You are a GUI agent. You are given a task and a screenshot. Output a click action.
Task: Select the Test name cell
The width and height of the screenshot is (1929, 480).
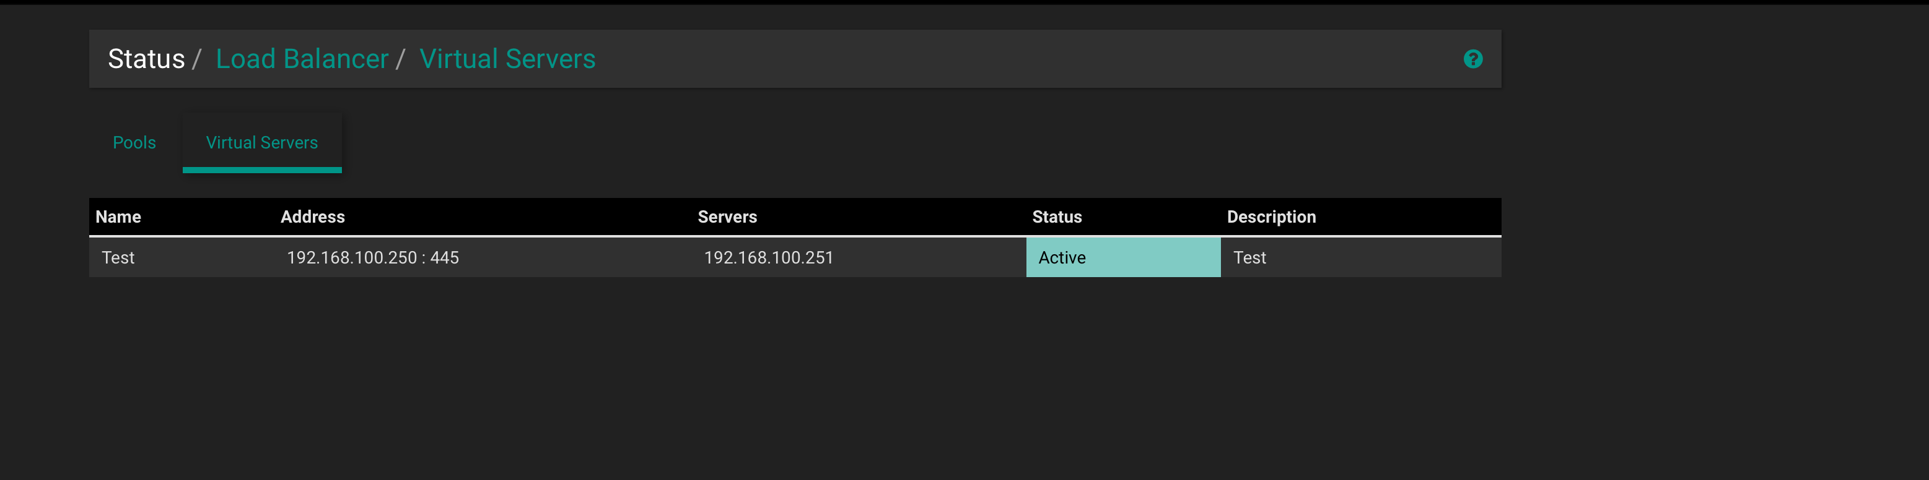coord(182,257)
